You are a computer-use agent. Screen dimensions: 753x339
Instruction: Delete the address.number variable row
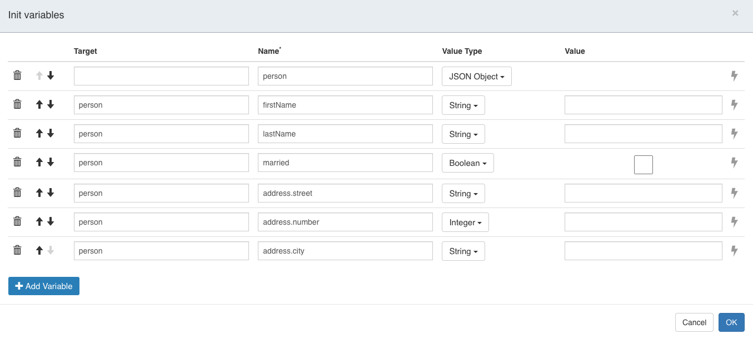[17, 220]
